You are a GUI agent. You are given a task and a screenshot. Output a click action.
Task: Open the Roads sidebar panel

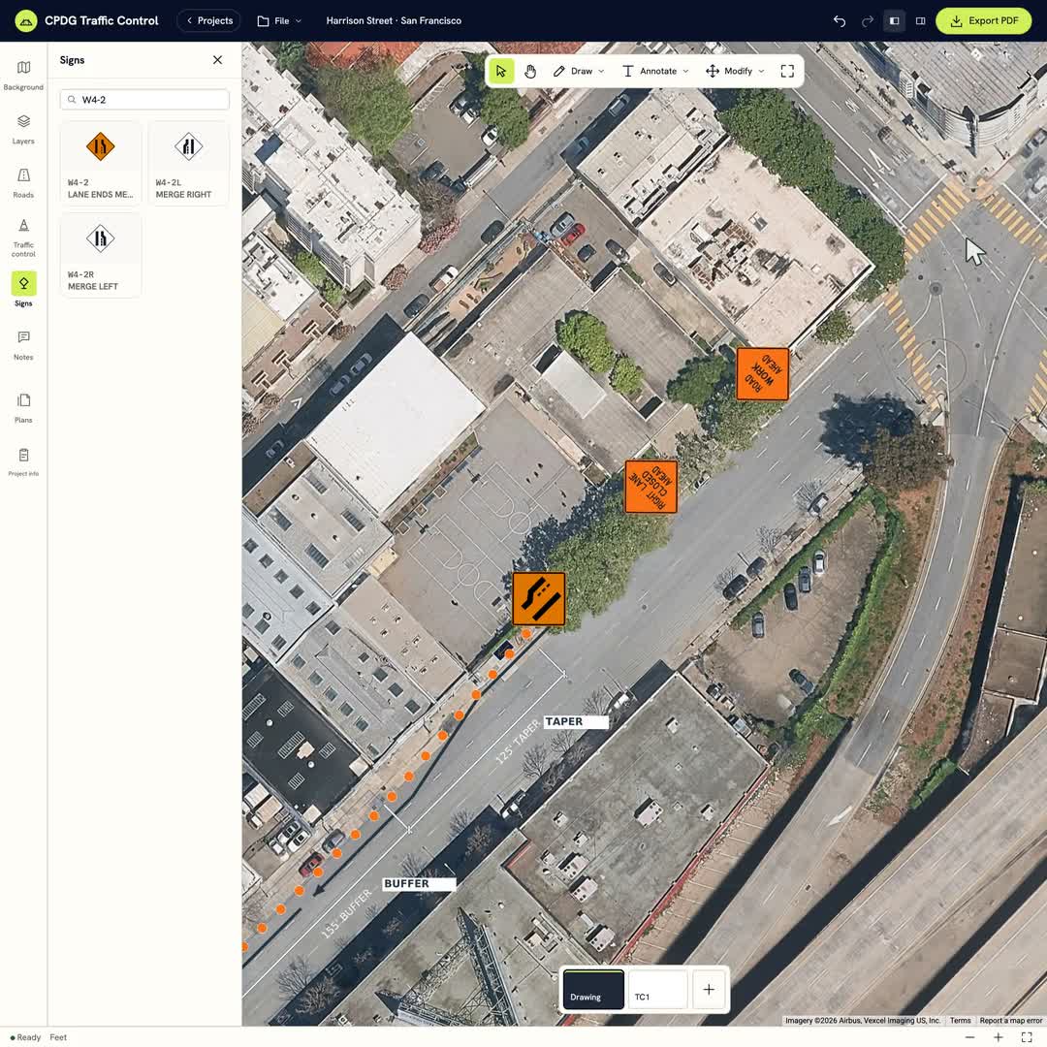coord(23,183)
